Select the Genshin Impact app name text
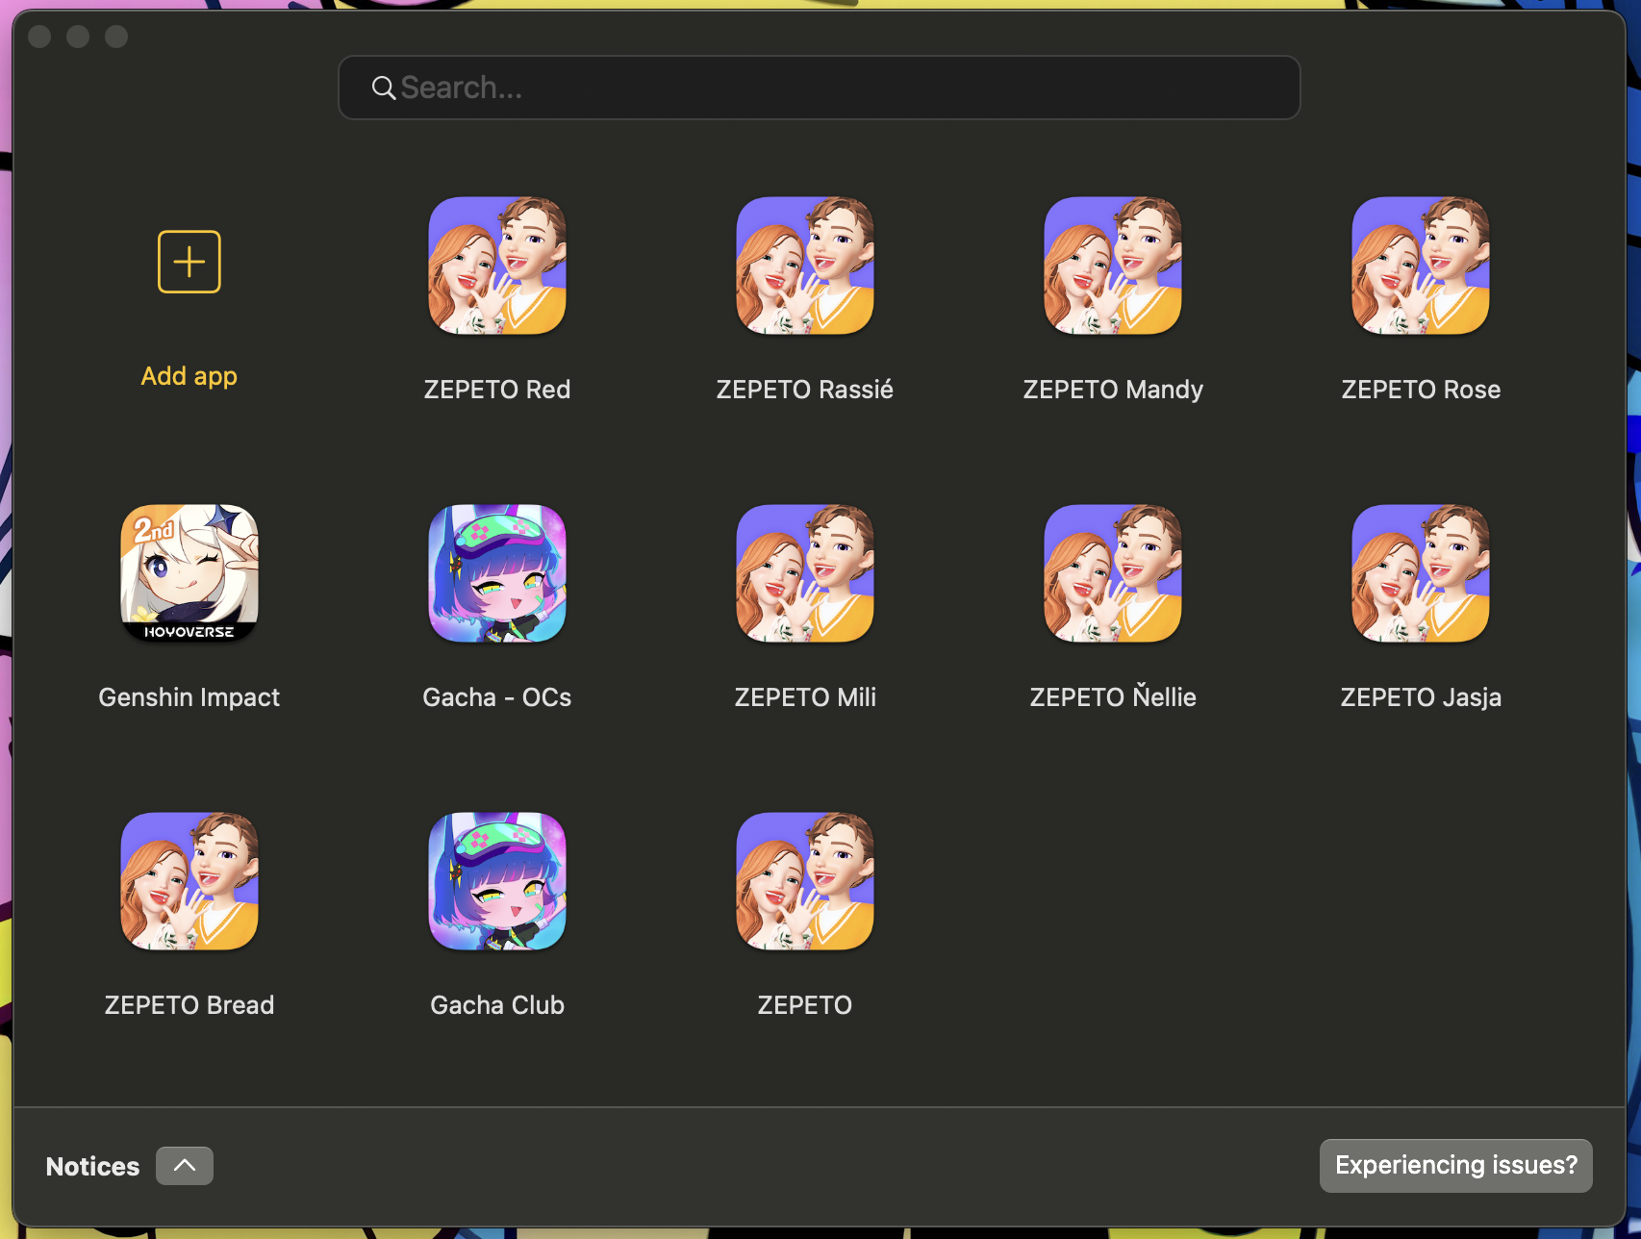 pyautogui.click(x=189, y=696)
